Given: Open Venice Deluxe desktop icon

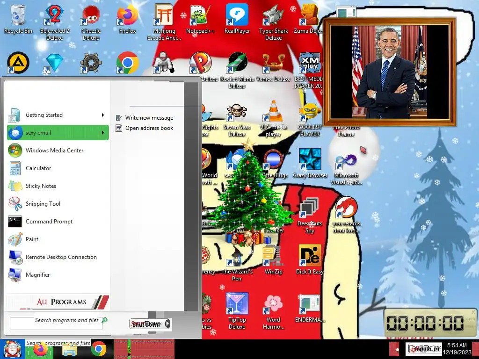Looking at the screenshot, I should 273,68.
